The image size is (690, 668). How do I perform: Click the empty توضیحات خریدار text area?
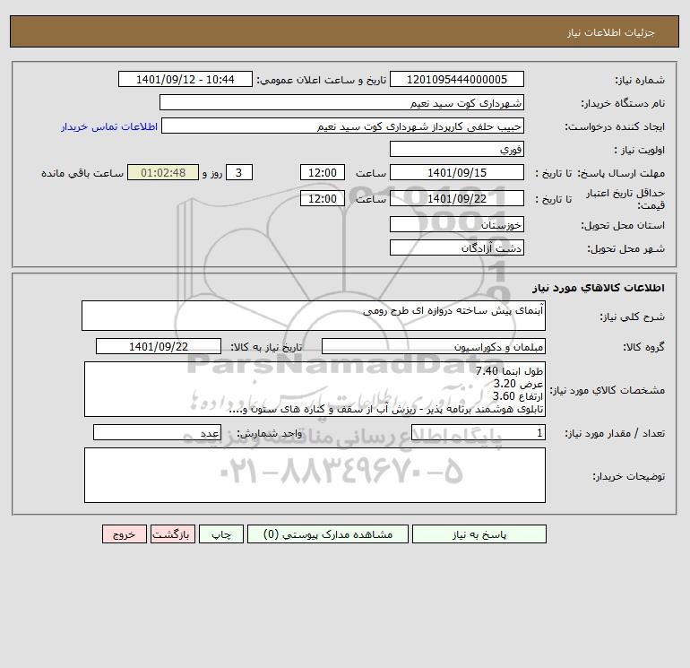click(315, 475)
